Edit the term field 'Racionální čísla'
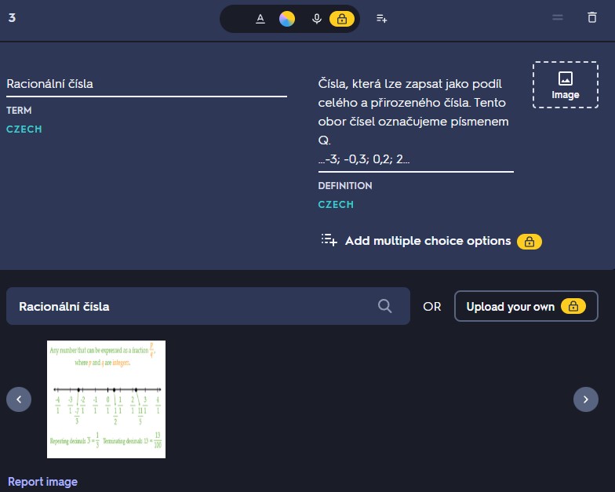Screen dimensions: 615x492 click(146, 84)
